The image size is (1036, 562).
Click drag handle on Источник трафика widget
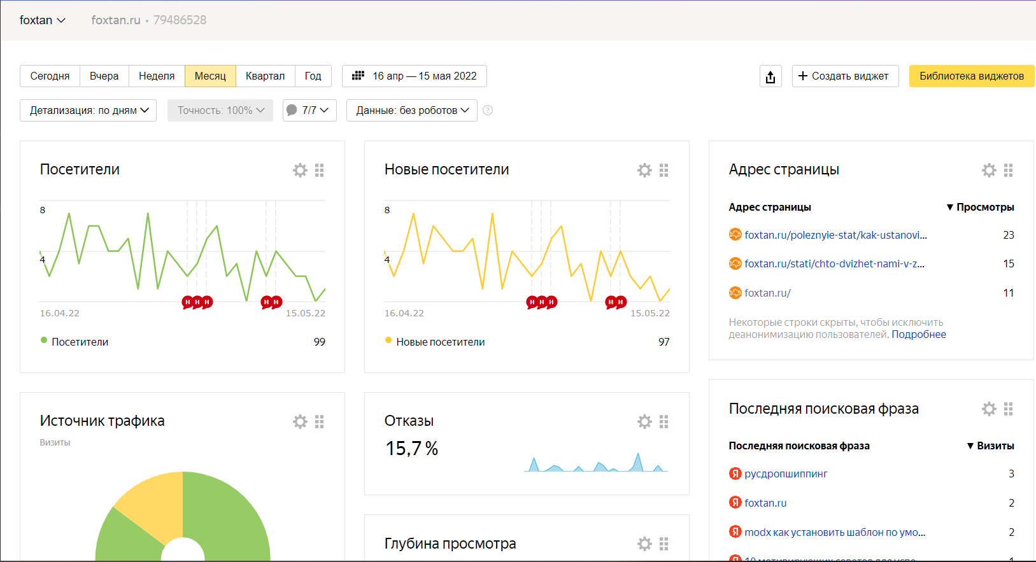click(320, 421)
